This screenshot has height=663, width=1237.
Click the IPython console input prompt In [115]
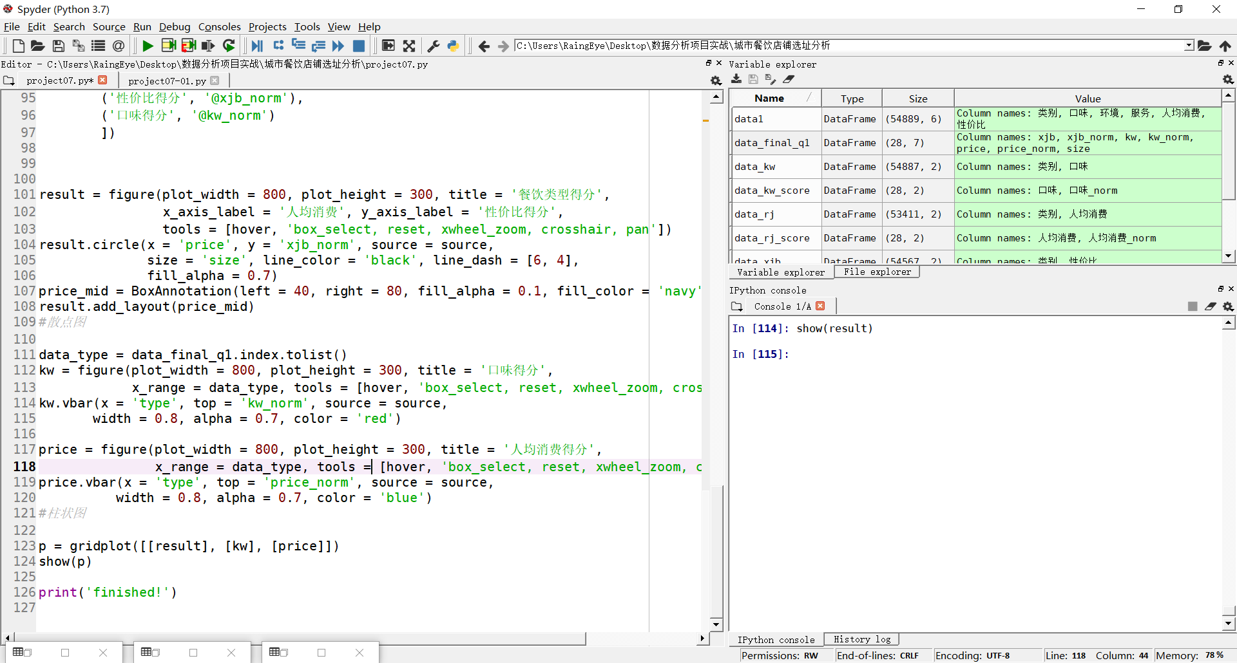tap(760, 354)
